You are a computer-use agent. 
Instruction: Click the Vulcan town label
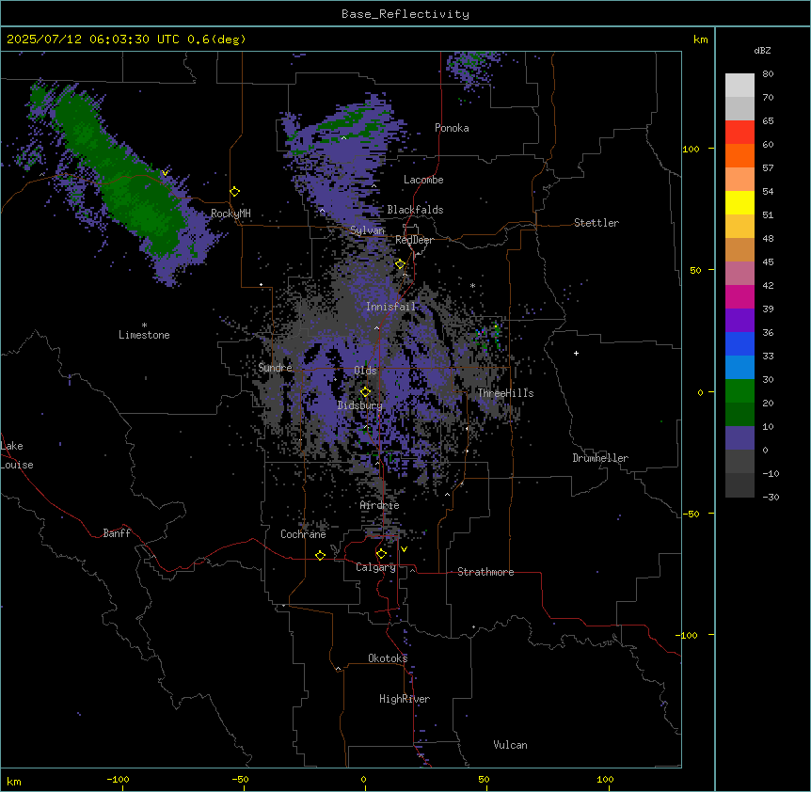click(510, 745)
